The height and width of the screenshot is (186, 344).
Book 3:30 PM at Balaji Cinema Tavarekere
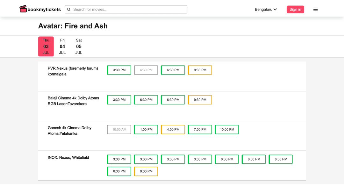119,100
